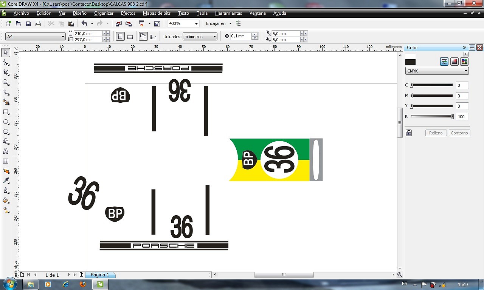This screenshot has width=484, height=290.
Task: Go to the next page arrow
Action: pos(69,275)
